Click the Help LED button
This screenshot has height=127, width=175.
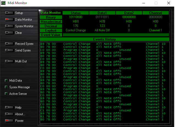[9, 107]
